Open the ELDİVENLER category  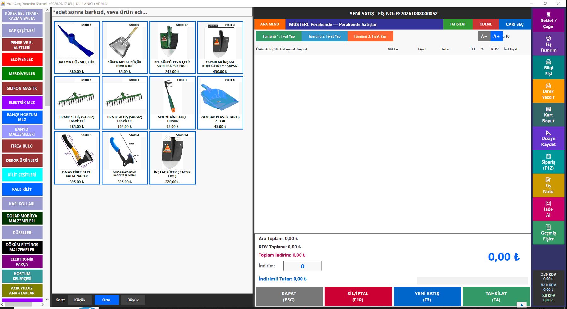click(22, 59)
